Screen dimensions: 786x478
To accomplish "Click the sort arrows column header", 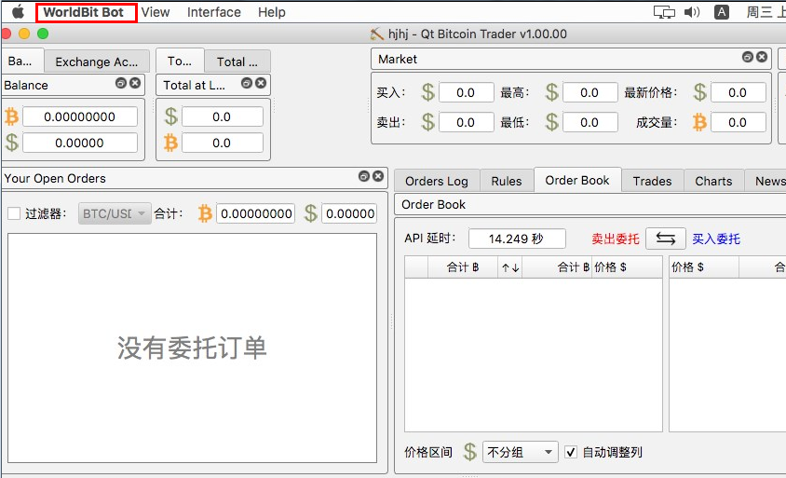I will click(x=509, y=267).
